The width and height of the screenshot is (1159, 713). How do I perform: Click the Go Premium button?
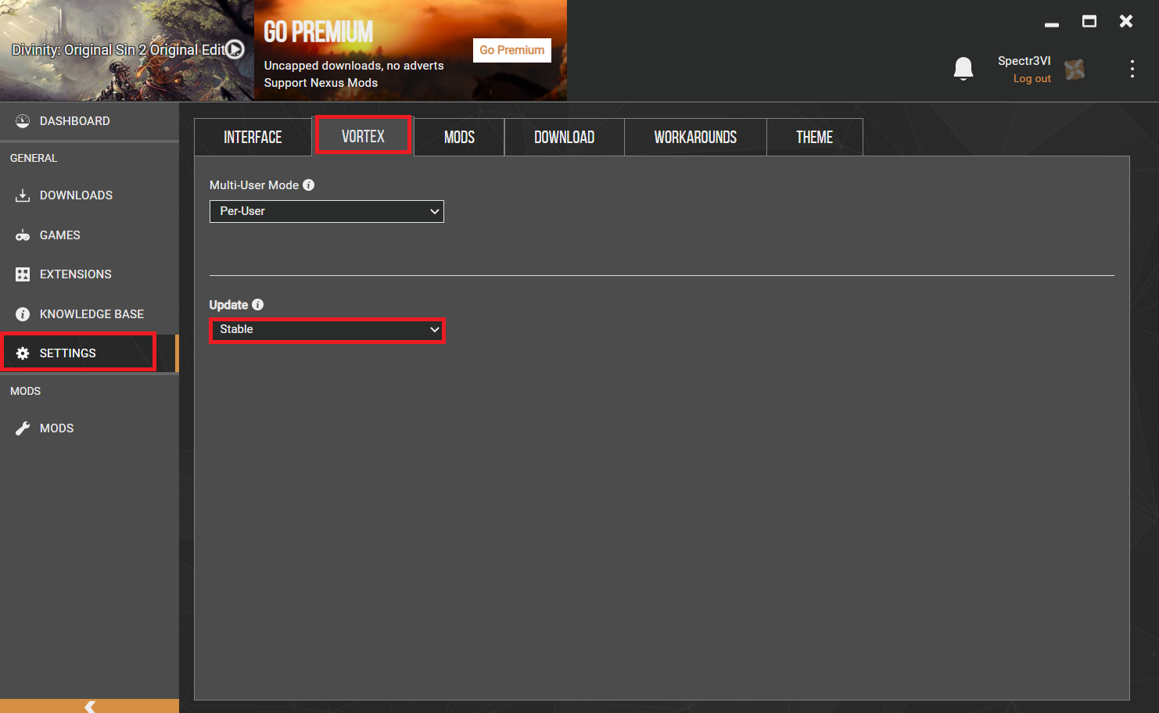[511, 50]
